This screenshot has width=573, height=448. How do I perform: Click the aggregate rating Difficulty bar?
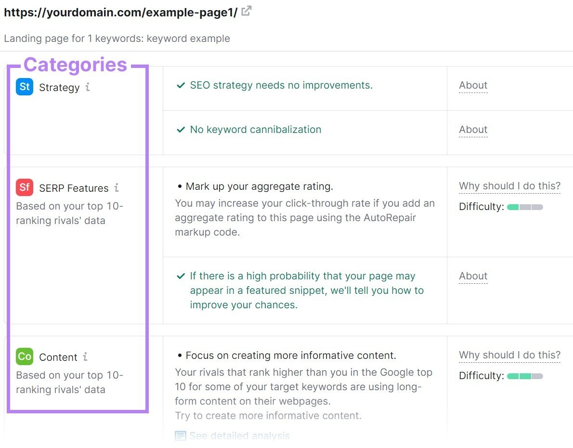click(524, 207)
